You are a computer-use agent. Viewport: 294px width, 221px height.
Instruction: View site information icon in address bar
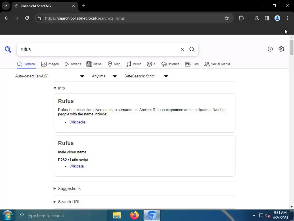(x=39, y=18)
